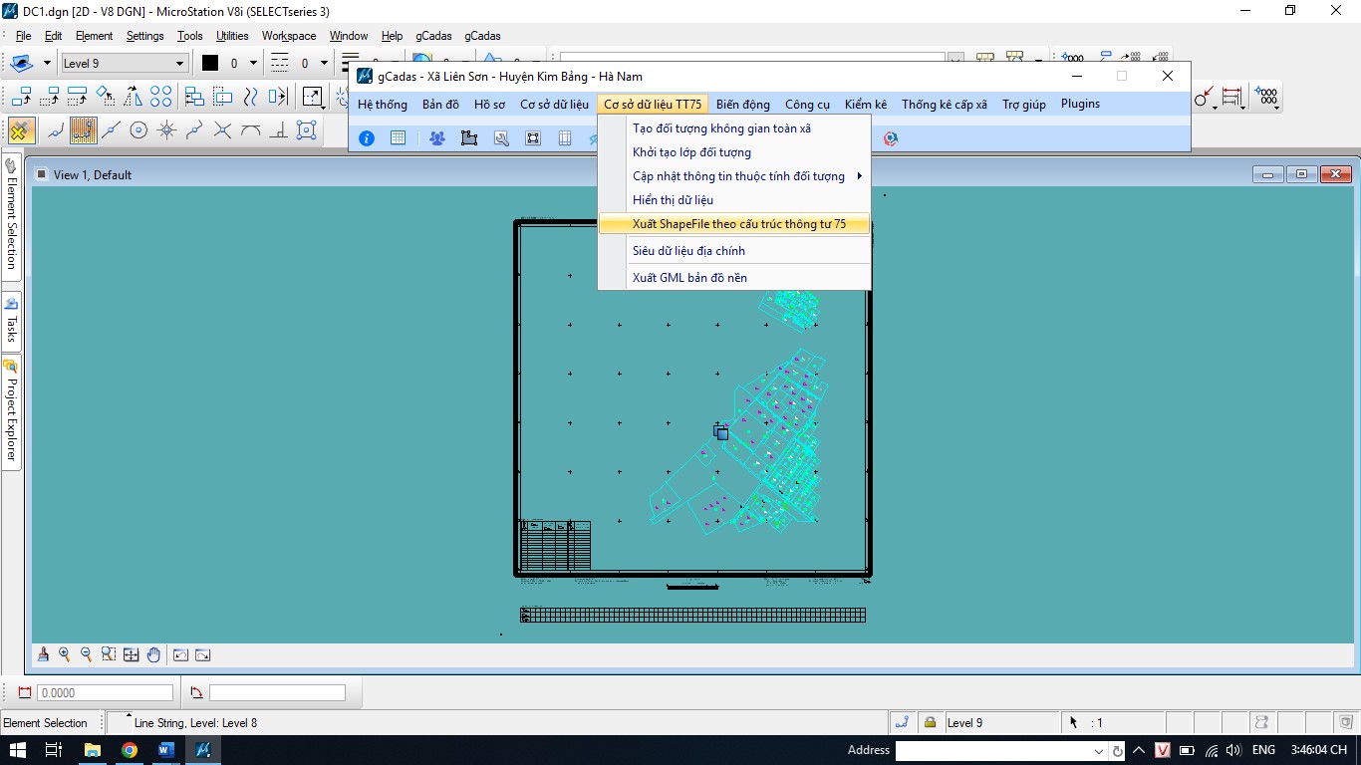Click the Fit View icon
The image size is (1361, 765).
[x=131, y=654]
